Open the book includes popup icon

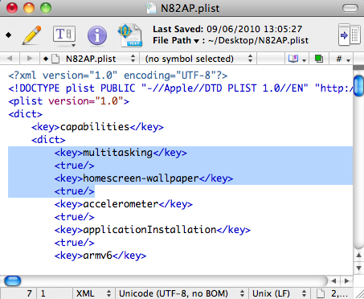click(x=297, y=59)
